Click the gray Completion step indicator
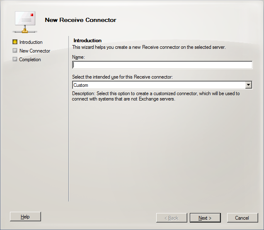264x230 pixels. coord(15,59)
